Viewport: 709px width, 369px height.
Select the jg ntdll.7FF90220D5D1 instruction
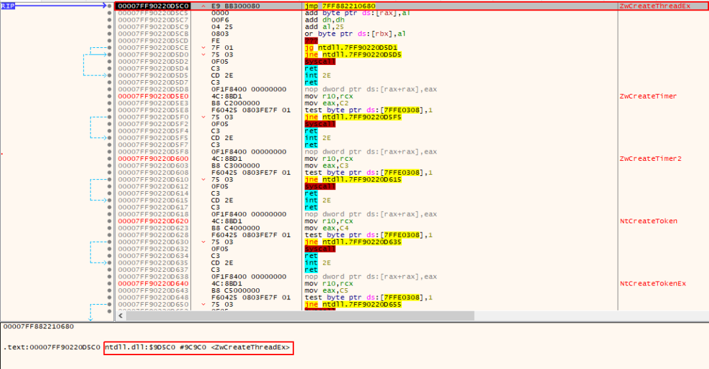point(351,47)
